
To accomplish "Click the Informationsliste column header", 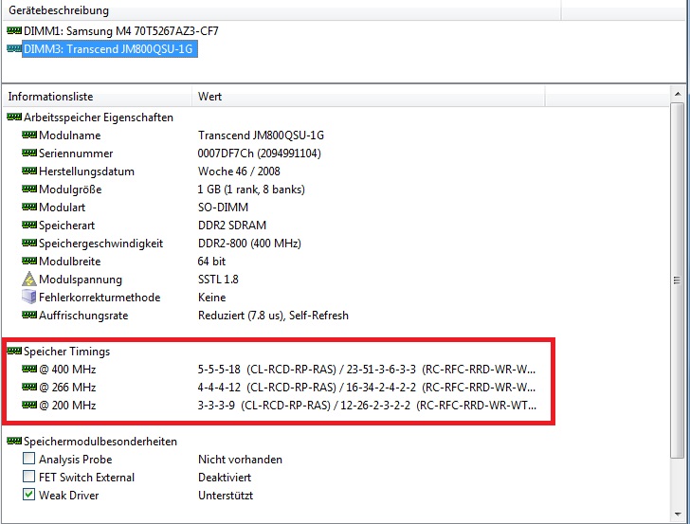I will point(98,97).
